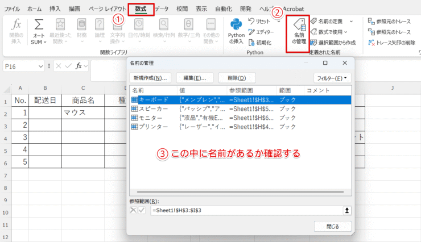Viewport: 421px width, 242px height.
Task: Click the Python 初期化 icon
Action: tap(251, 43)
